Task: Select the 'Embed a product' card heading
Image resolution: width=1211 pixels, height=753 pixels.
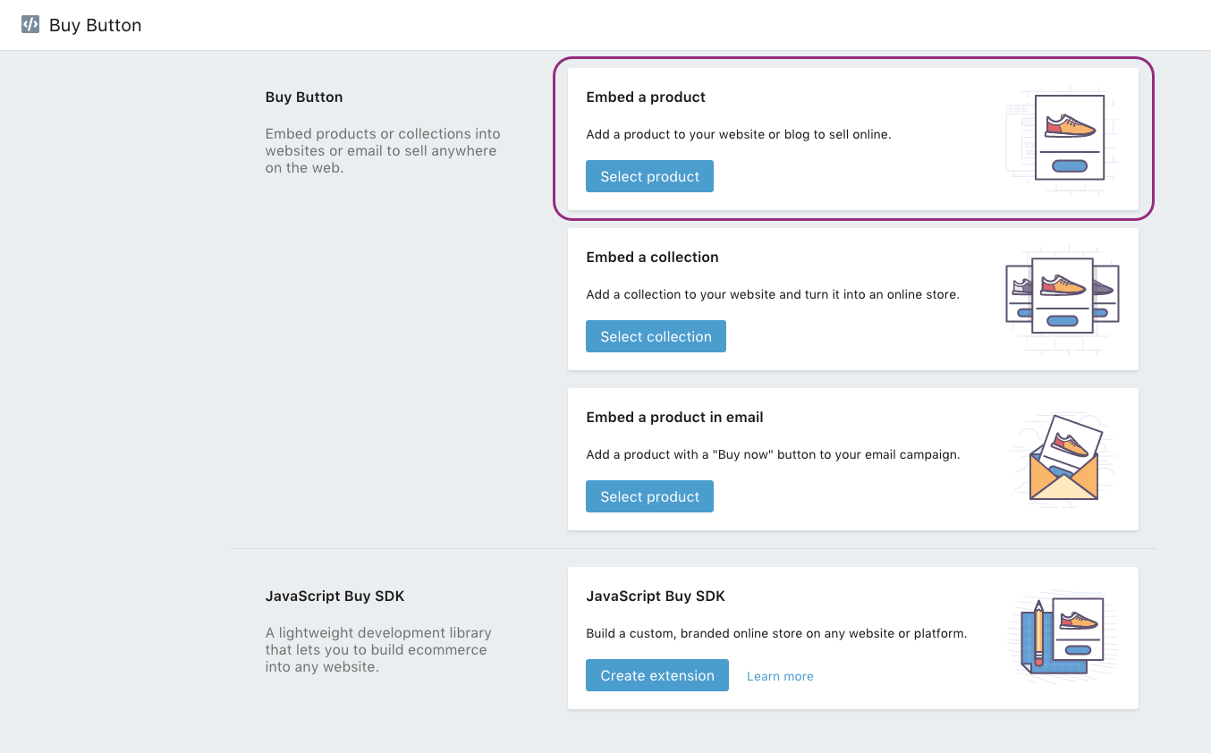Action: tap(646, 97)
